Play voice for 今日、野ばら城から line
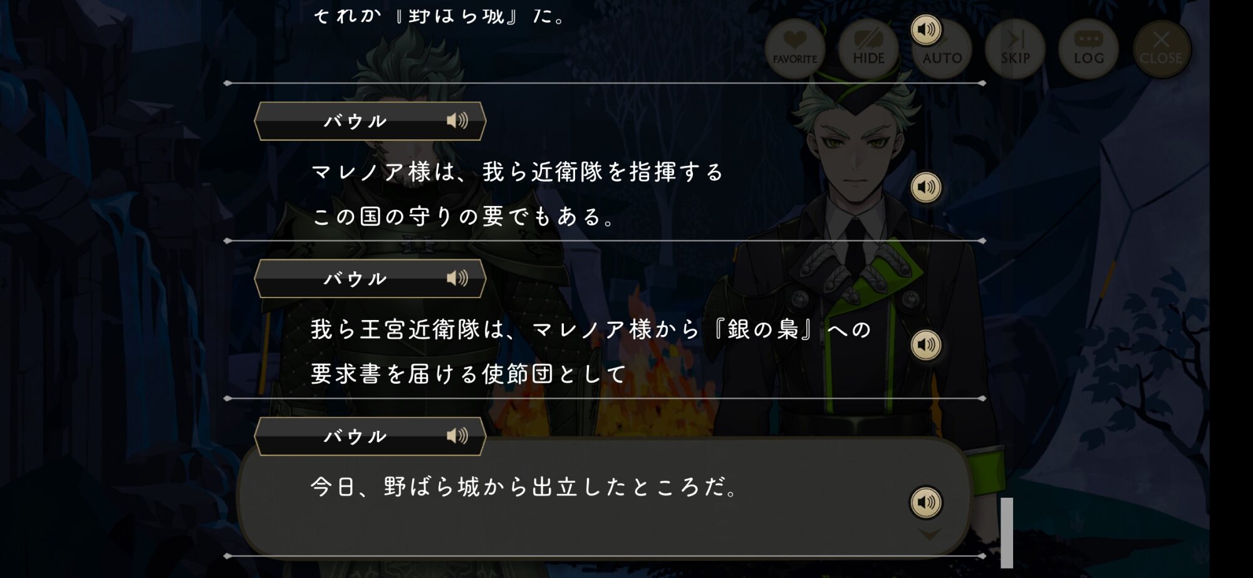Image resolution: width=1253 pixels, height=578 pixels. (x=926, y=502)
